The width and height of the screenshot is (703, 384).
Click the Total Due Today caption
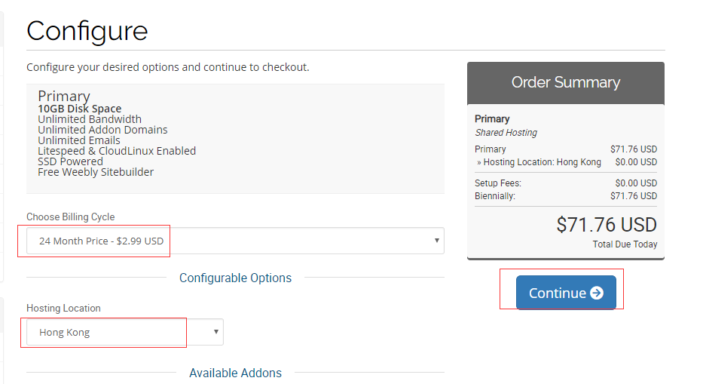point(625,244)
